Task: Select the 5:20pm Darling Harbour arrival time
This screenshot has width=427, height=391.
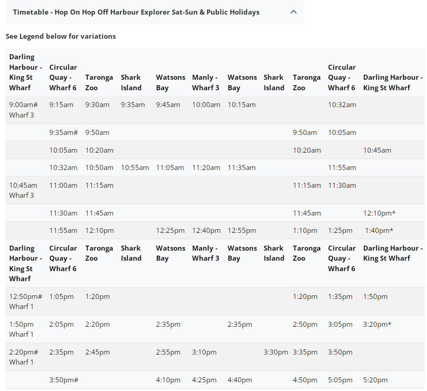Action: pos(375,380)
